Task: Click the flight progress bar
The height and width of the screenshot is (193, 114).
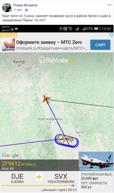Action: 39,185
